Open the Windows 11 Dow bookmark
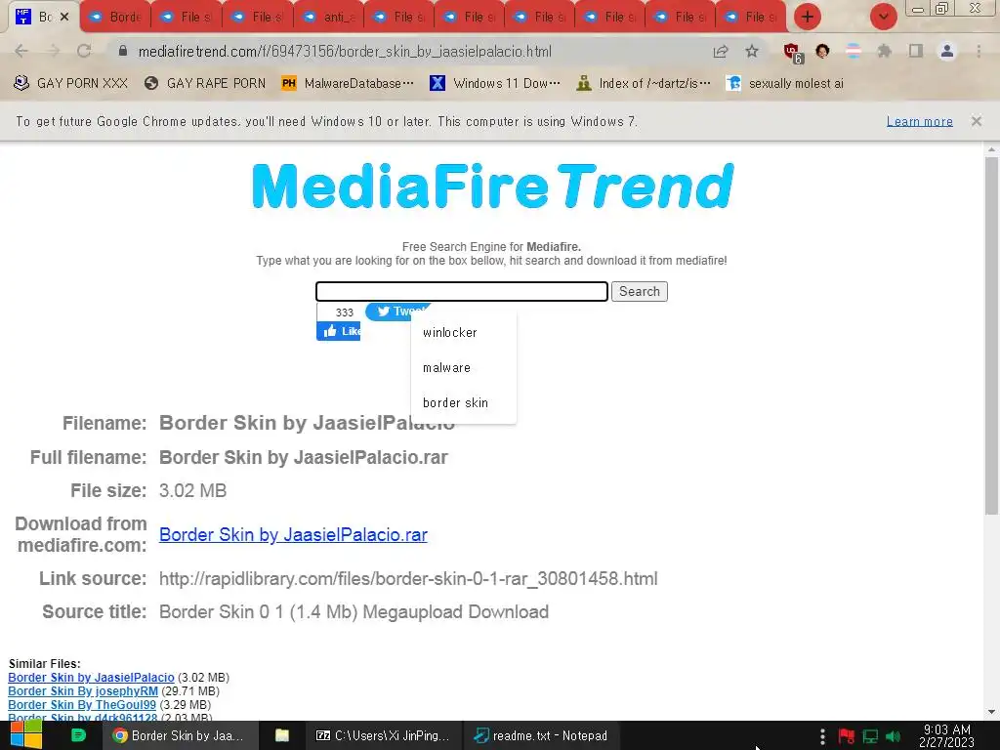 (x=495, y=84)
